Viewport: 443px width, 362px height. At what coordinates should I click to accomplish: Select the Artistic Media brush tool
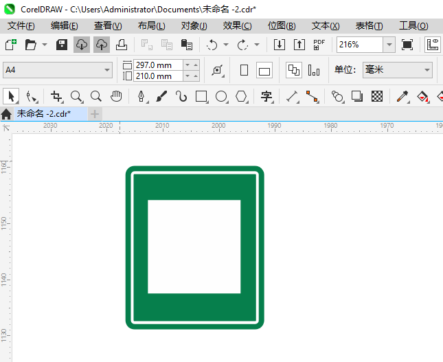[x=161, y=96]
